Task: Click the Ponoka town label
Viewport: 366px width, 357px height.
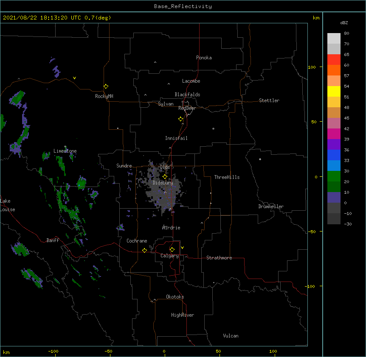Action: (204, 58)
